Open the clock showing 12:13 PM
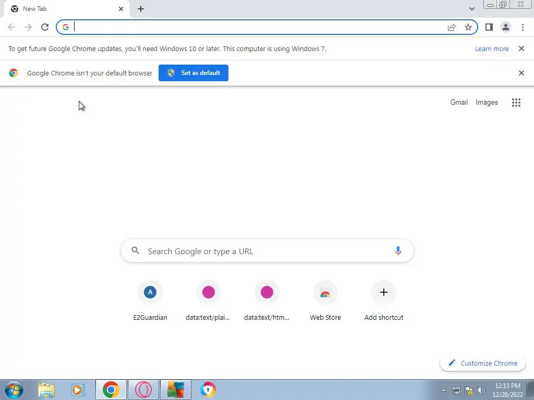The image size is (534, 400). pos(507,390)
